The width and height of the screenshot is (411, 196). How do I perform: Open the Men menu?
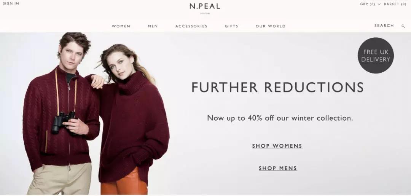(153, 26)
